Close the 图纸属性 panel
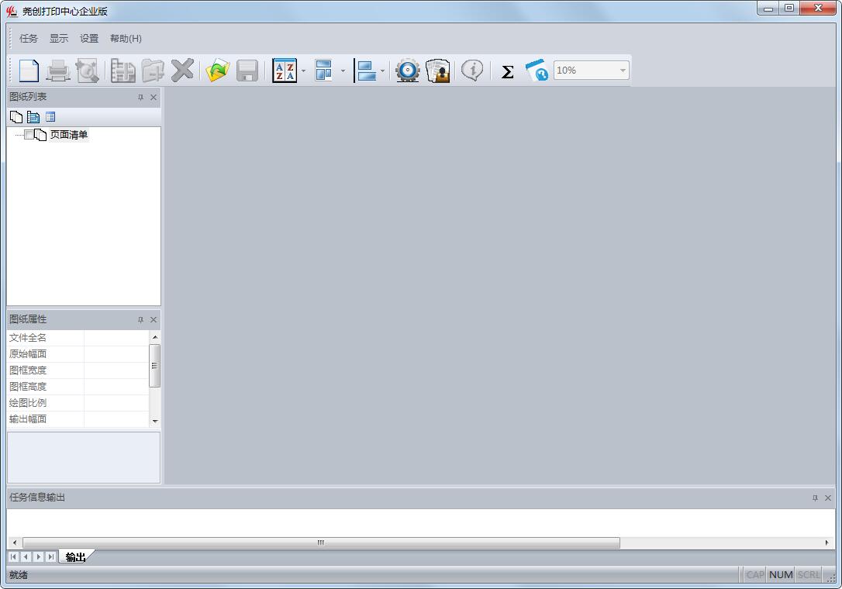 point(154,320)
